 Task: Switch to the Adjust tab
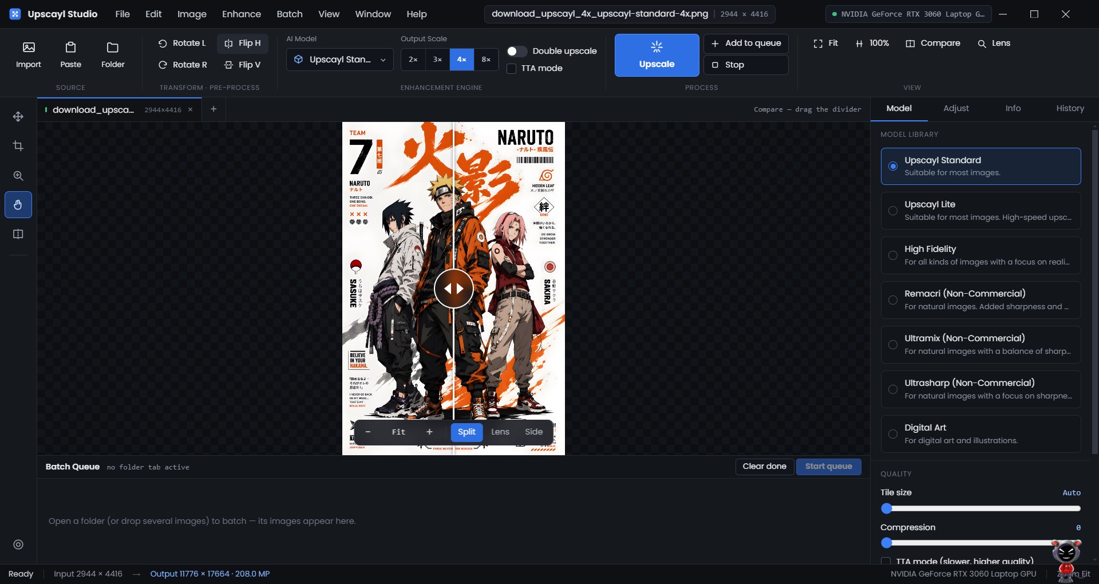coord(956,108)
